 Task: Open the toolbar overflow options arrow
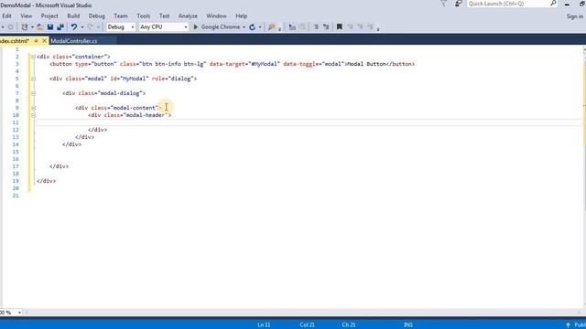click(x=378, y=28)
